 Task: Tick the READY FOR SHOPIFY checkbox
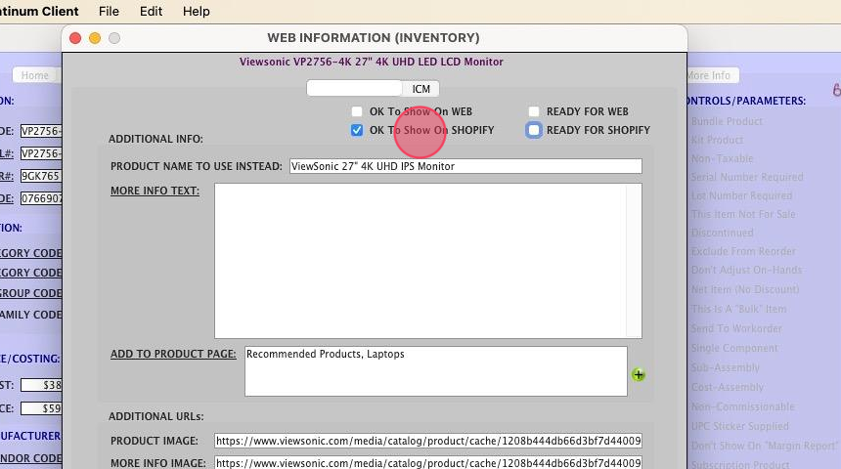click(534, 130)
